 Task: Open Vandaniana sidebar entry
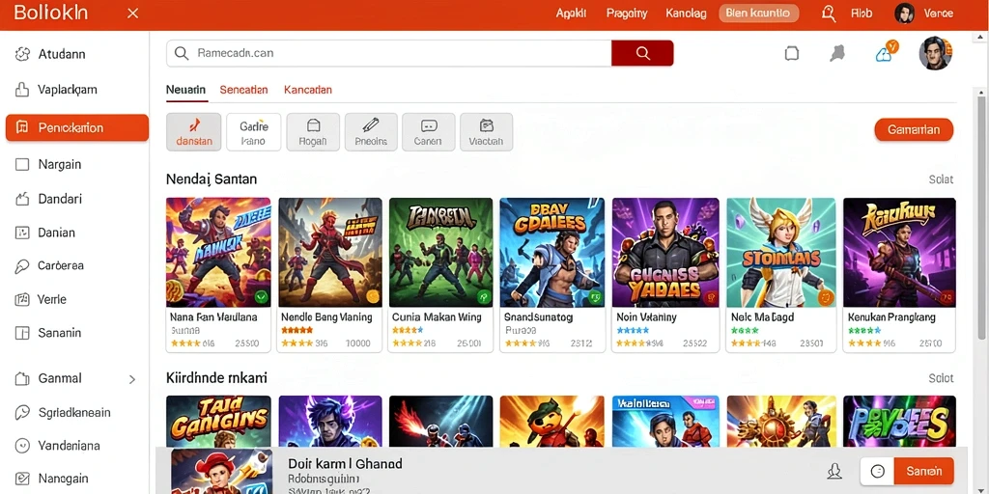point(57,446)
